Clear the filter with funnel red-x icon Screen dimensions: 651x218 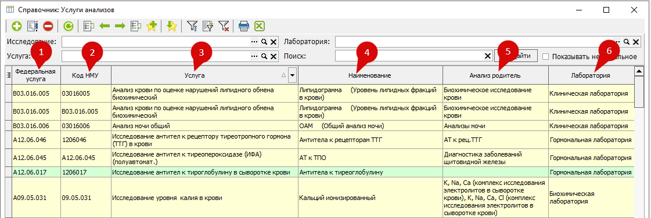(x=224, y=27)
